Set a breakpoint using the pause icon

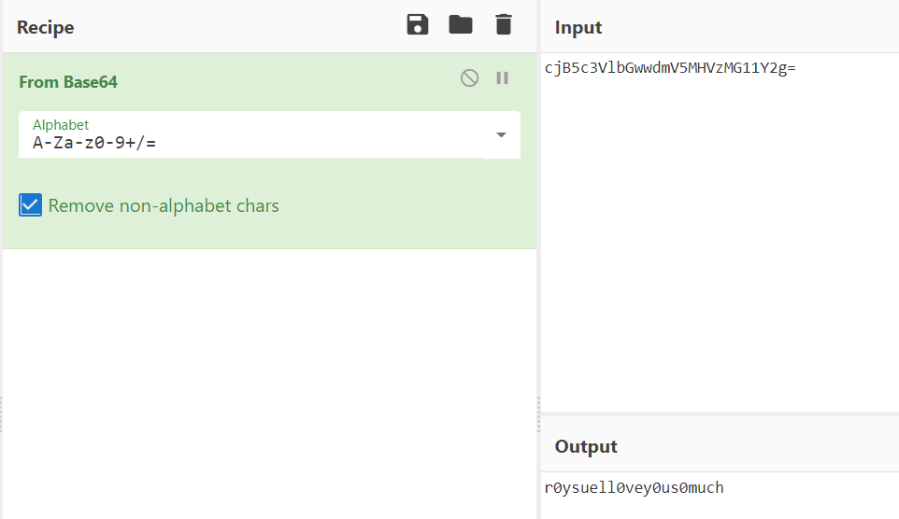503,78
